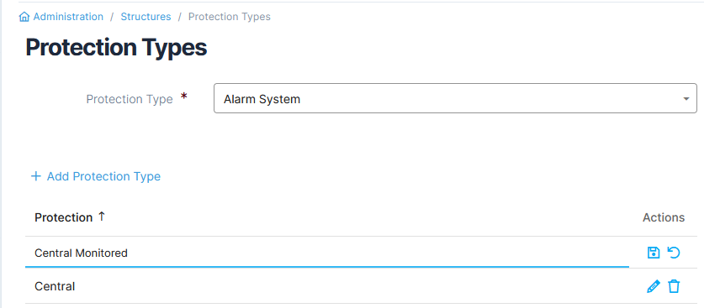
Task: Click the red required asterisk marker
Action: tap(184, 97)
